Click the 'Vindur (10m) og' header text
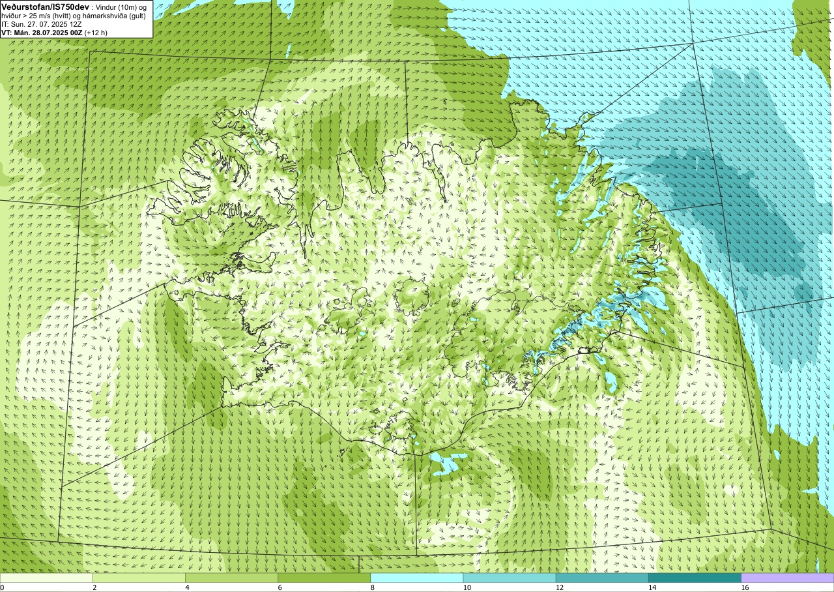The height and width of the screenshot is (592, 834). coord(121,7)
